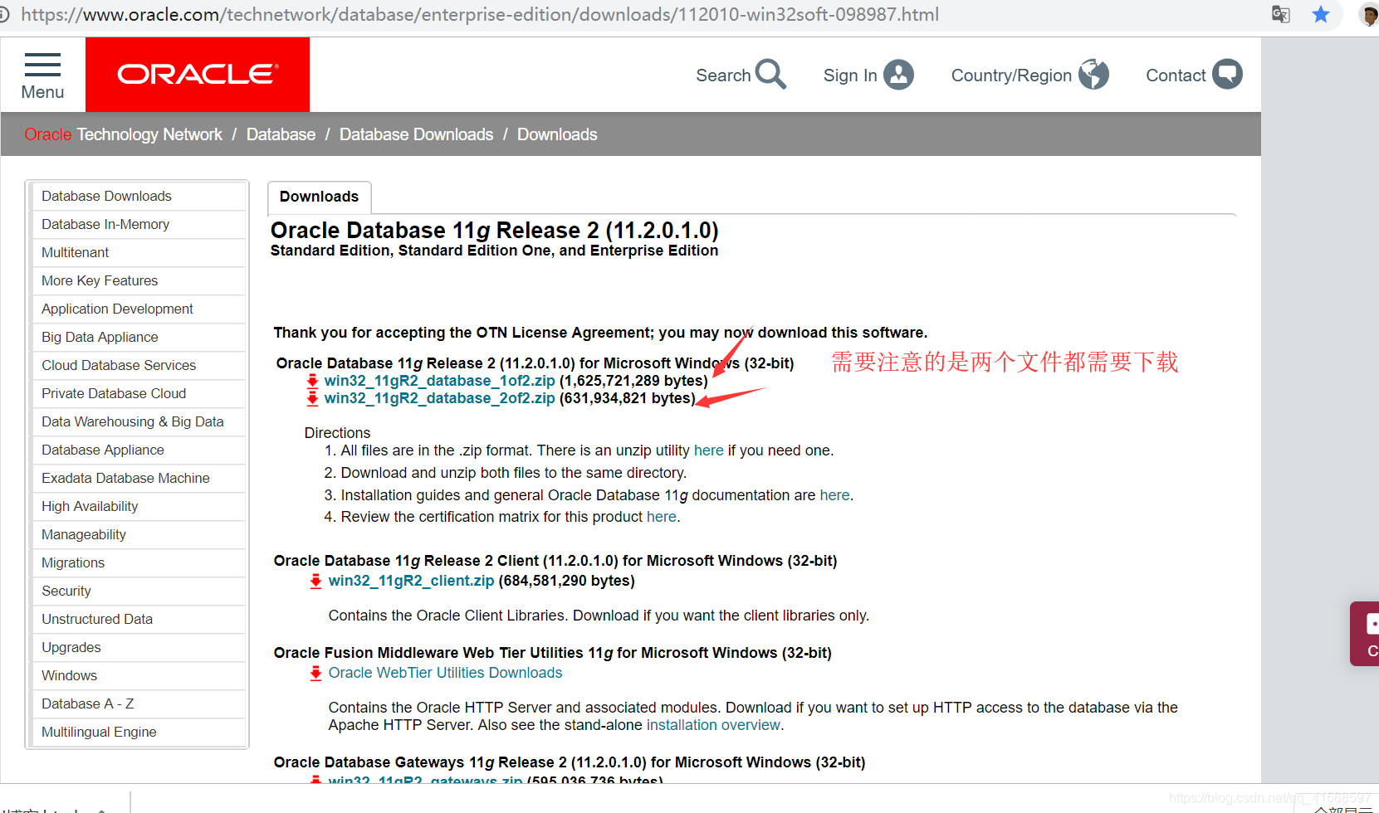Go to Database Downloads breadcrumb link
This screenshot has width=1379, height=813.
tap(416, 134)
